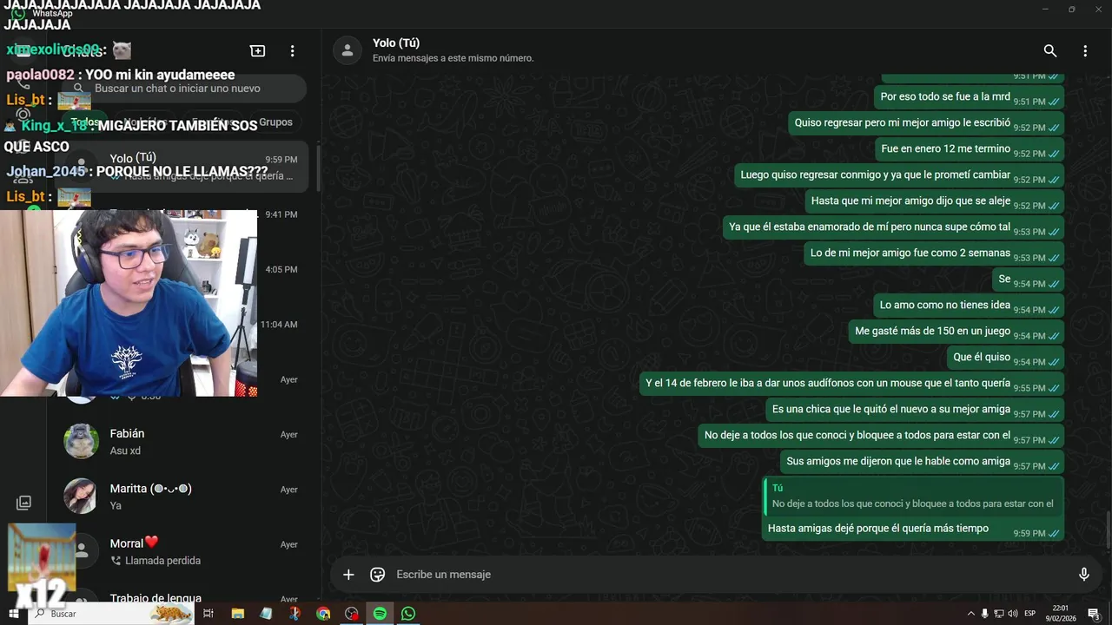Click the Buscar un chat search field
This screenshot has height=625, width=1112.
click(184, 89)
